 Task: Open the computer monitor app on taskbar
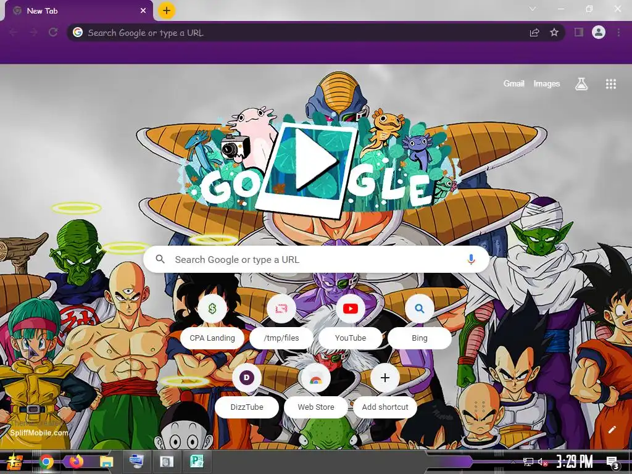point(136,461)
